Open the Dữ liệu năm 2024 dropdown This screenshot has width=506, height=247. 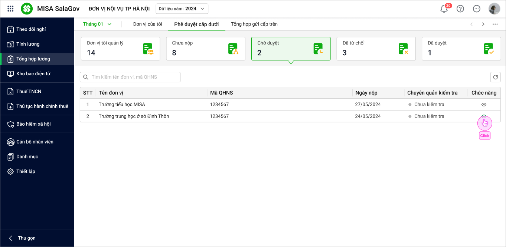(182, 9)
